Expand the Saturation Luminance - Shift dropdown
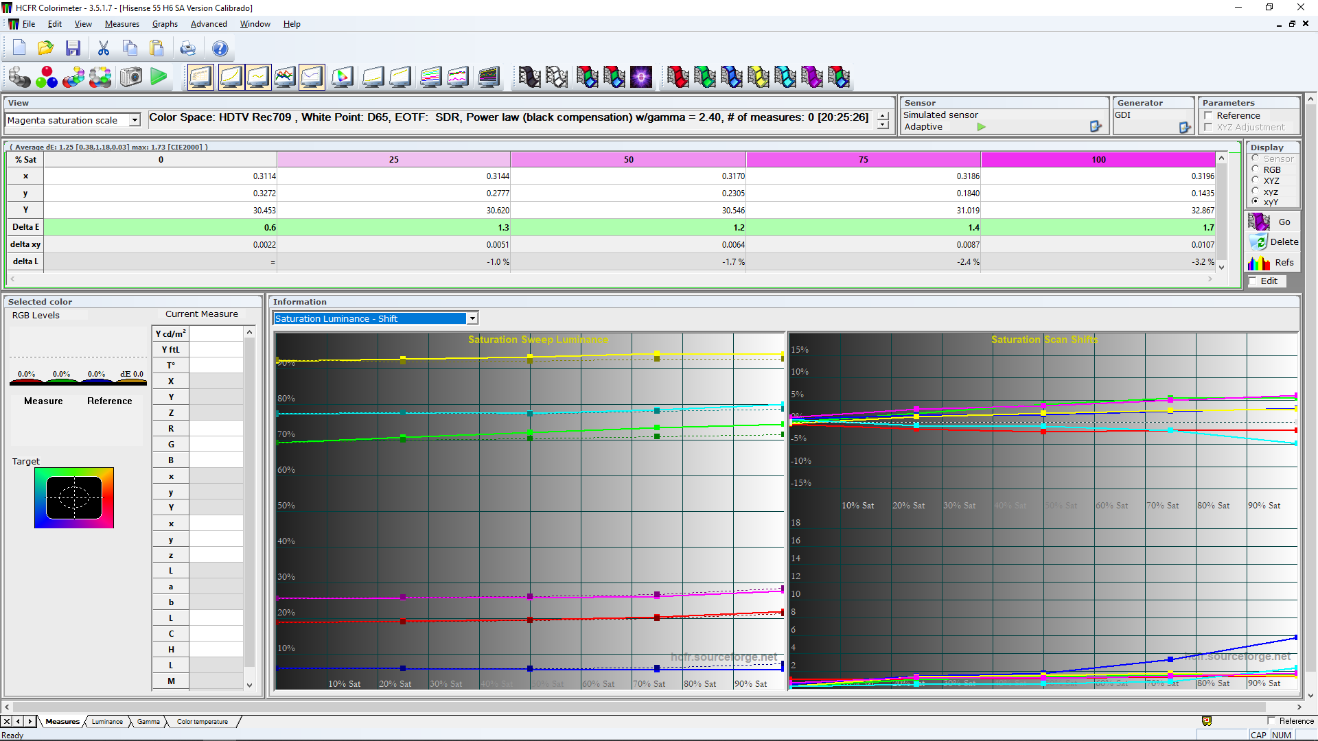Image resolution: width=1318 pixels, height=741 pixels. (x=472, y=318)
